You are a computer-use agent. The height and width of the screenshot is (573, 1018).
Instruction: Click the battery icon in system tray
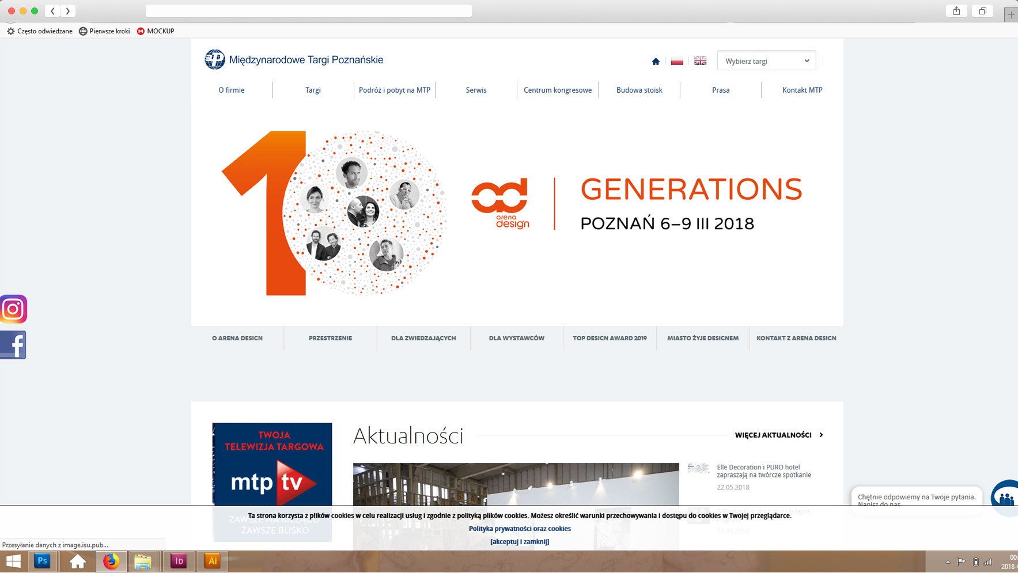pyautogui.click(x=975, y=562)
